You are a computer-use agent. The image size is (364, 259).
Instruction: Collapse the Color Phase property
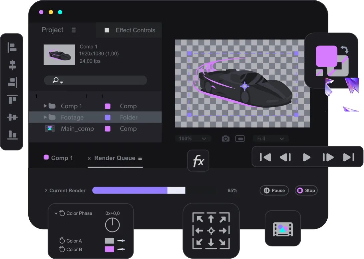(x=56, y=213)
